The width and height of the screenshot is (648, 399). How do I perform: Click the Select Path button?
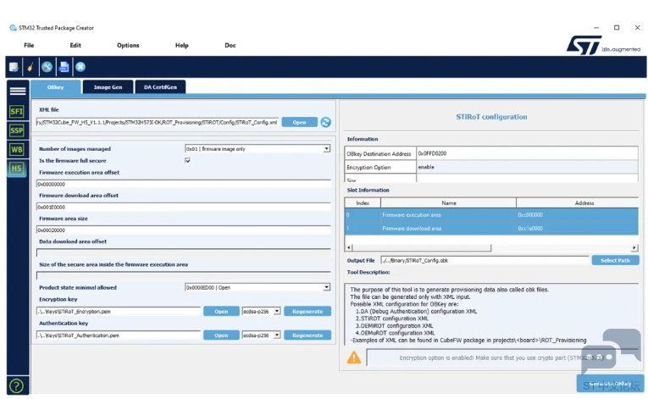[615, 260]
